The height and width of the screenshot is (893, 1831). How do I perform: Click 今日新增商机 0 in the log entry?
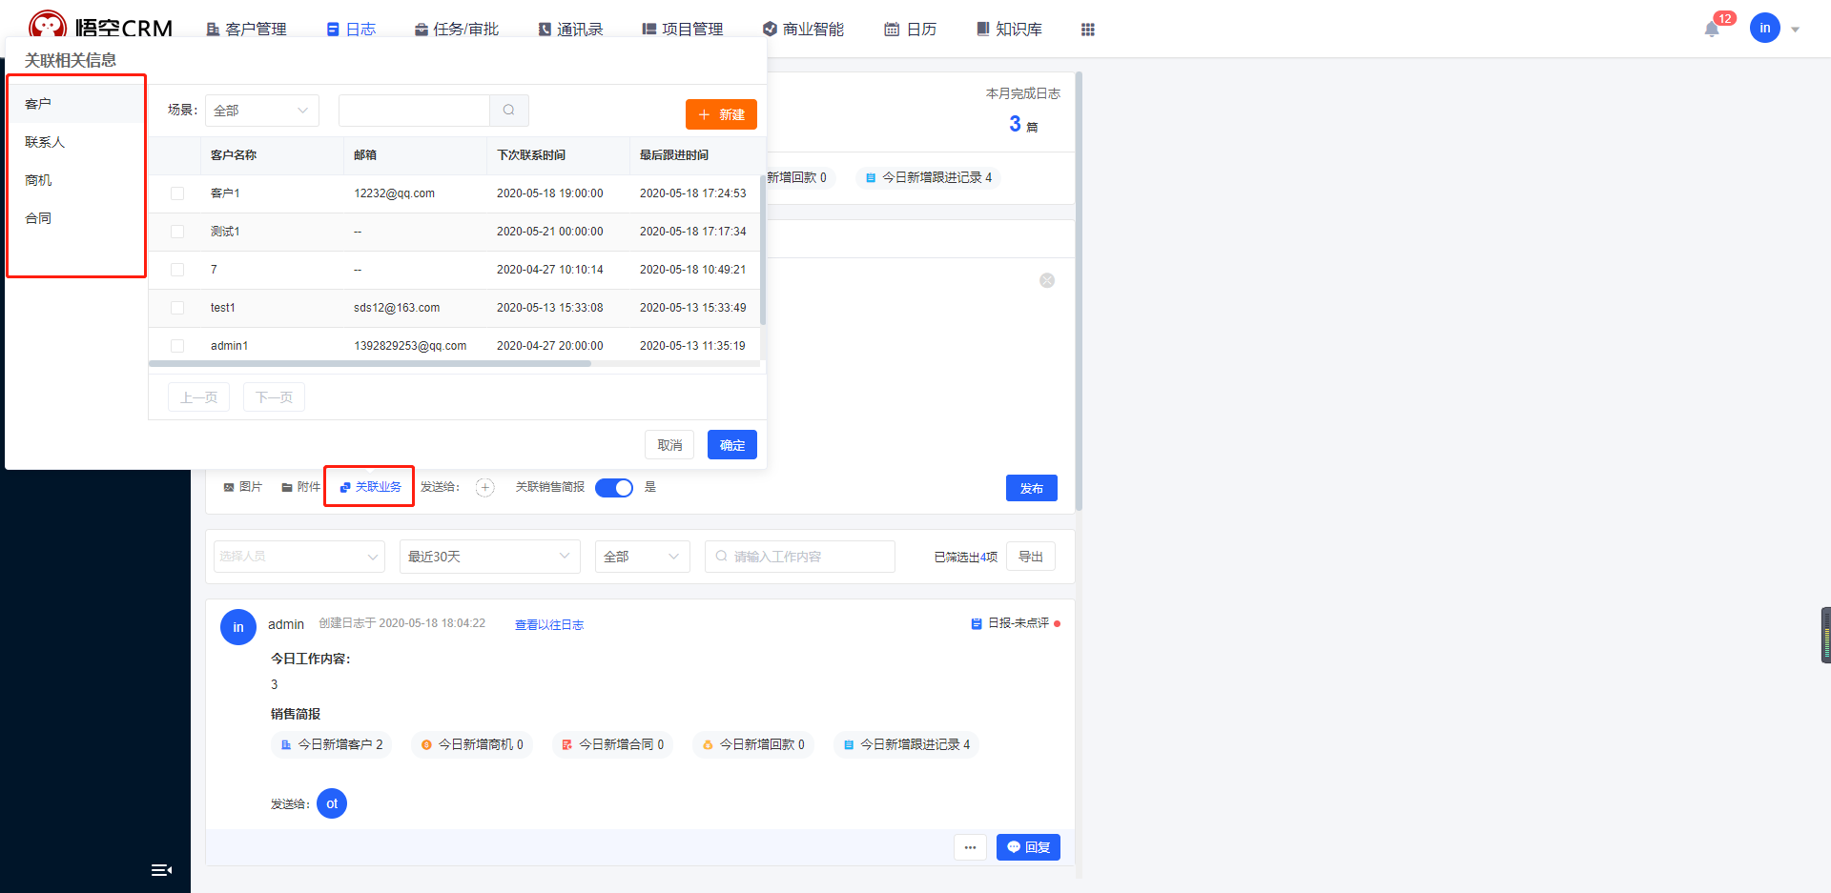click(x=472, y=744)
